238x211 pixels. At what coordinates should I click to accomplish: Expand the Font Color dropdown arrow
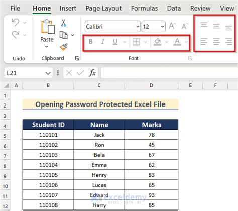[x=186, y=42]
